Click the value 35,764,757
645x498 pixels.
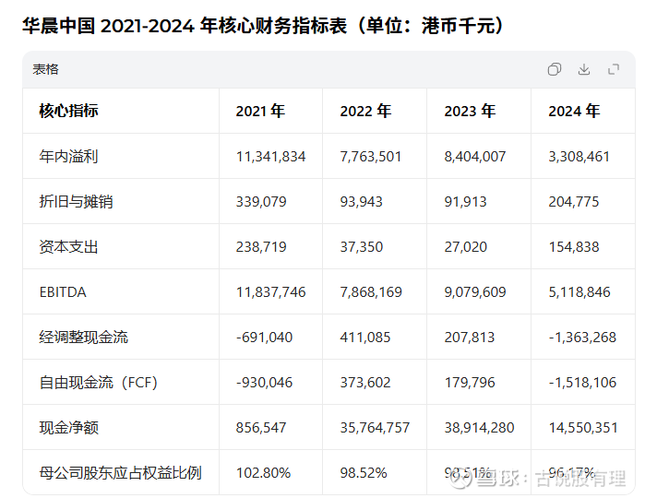pyautogui.click(x=375, y=428)
